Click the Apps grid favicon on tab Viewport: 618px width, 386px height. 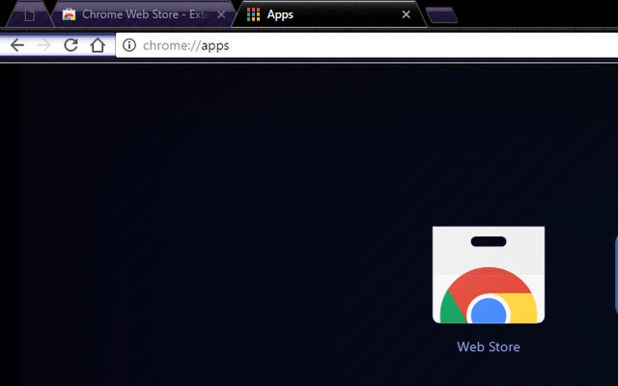tap(253, 14)
